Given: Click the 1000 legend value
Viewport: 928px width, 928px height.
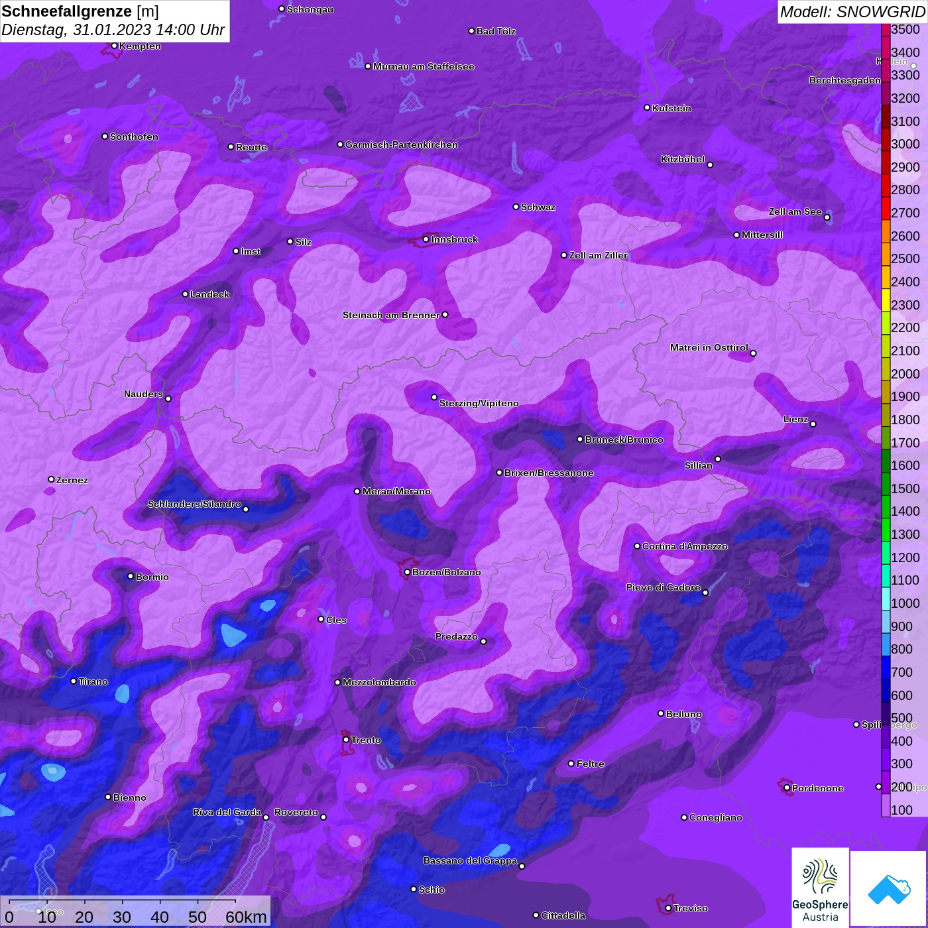Looking at the screenshot, I should click(905, 603).
